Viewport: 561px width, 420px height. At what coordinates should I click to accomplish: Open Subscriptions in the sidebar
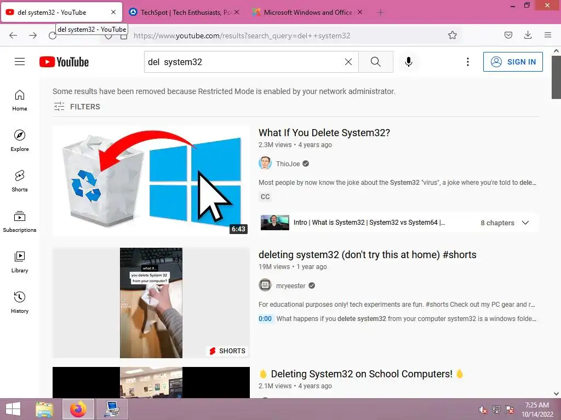20,221
